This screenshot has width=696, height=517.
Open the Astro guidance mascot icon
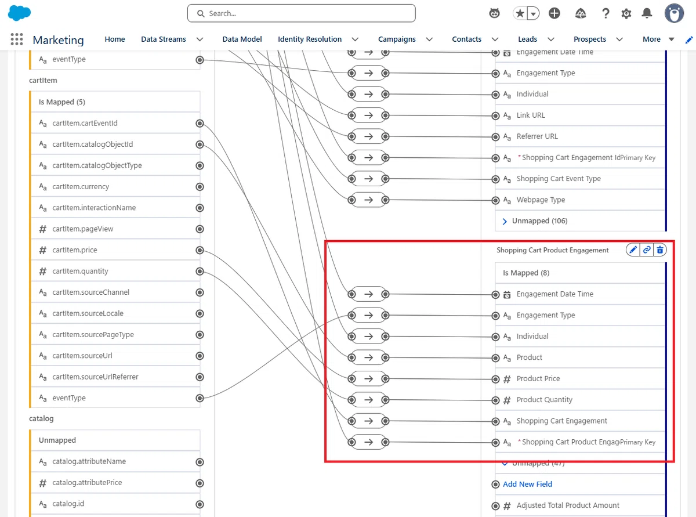pyautogui.click(x=494, y=13)
